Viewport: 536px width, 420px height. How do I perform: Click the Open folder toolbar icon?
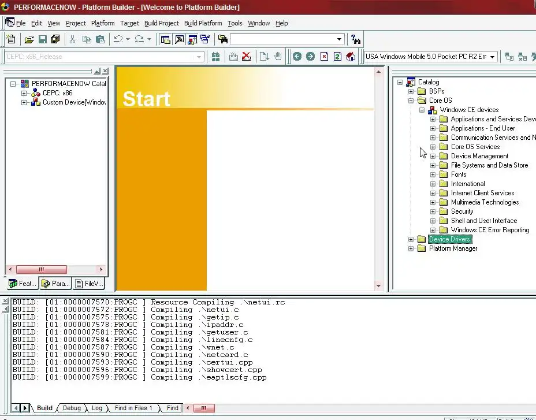click(x=29, y=39)
